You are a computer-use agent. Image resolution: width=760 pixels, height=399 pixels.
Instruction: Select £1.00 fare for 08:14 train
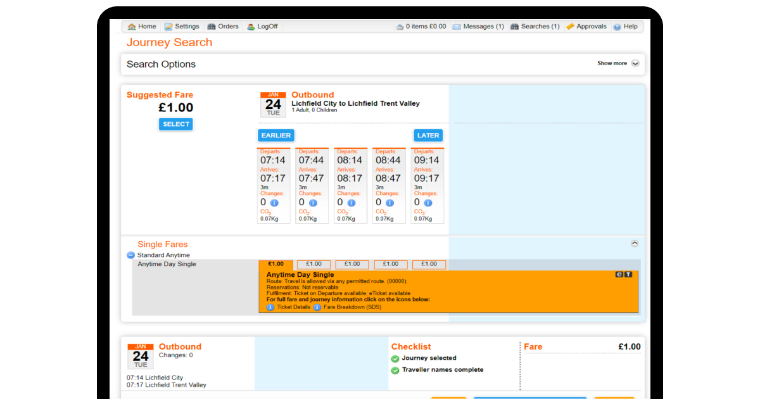click(352, 264)
